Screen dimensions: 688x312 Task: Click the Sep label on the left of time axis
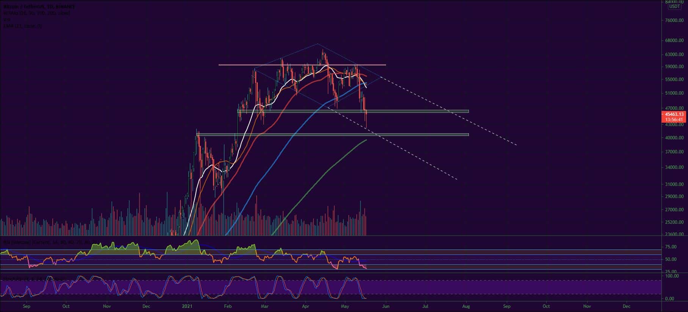pyautogui.click(x=26, y=306)
